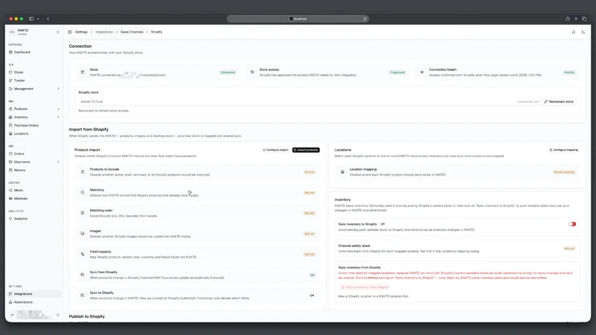
Task: Enable Sync inventory to Shopify switch
Action: (572, 224)
